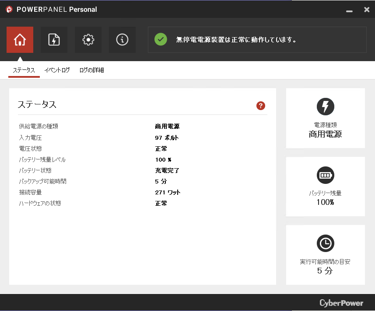Open the Home status page icon
The width and height of the screenshot is (375, 311).
tap(20, 40)
